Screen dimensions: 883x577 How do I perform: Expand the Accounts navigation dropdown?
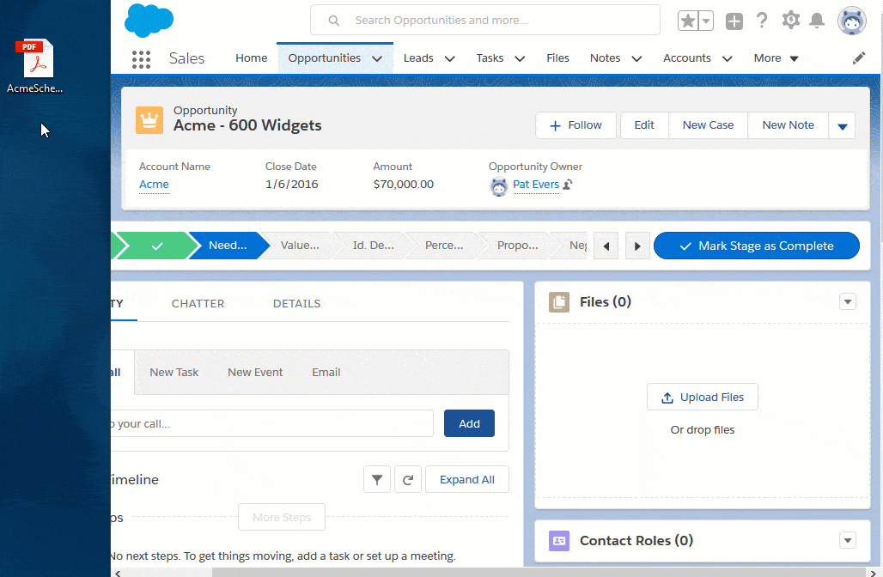point(727,58)
